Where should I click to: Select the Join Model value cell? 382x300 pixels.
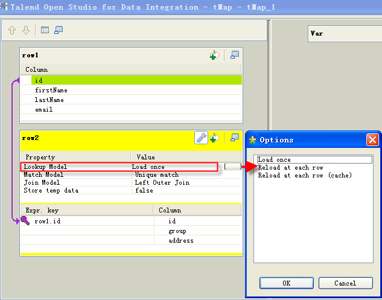(x=175, y=182)
